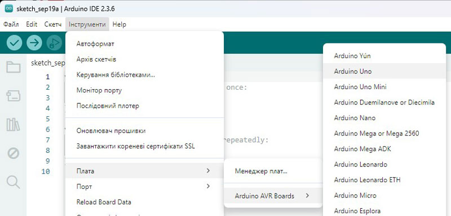Viewport: 451px width, 216px height.
Task: Choose Автоформат from the tools menu
Action: (144, 44)
